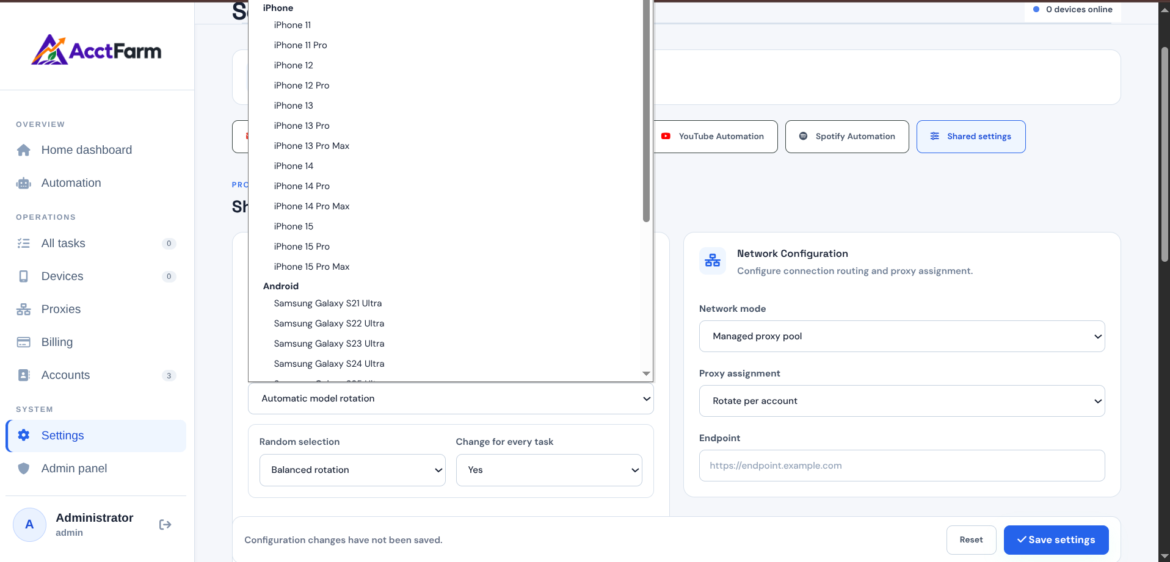Screen dimensions: 1170x562
Task: Click the Billing card icon
Action: (x=24, y=342)
